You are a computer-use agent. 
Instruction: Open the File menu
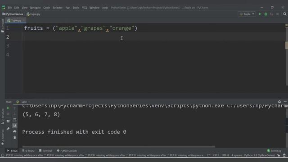tap(10, 8)
